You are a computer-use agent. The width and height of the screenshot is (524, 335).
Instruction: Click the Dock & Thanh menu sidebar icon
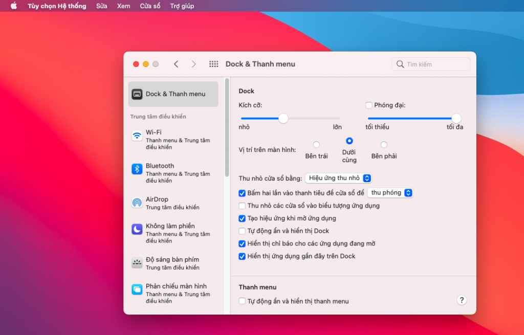click(x=137, y=94)
